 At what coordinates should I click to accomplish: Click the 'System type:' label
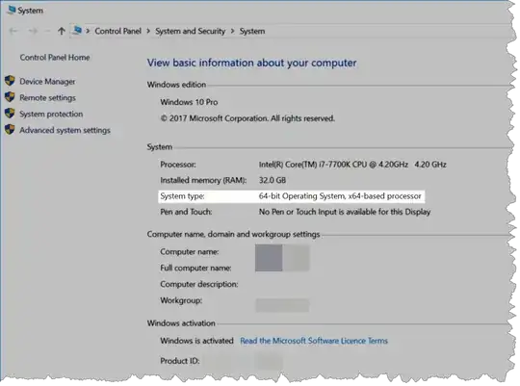(182, 196)
